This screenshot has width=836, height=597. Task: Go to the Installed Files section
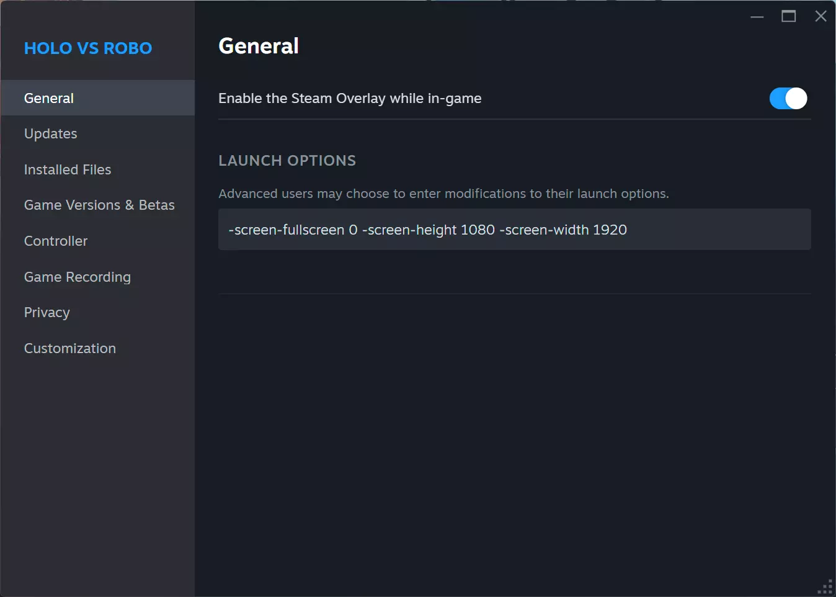coord(68,170)
